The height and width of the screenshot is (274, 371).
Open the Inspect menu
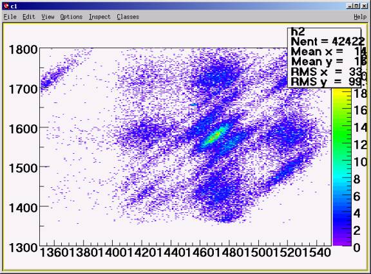[100, 17]
